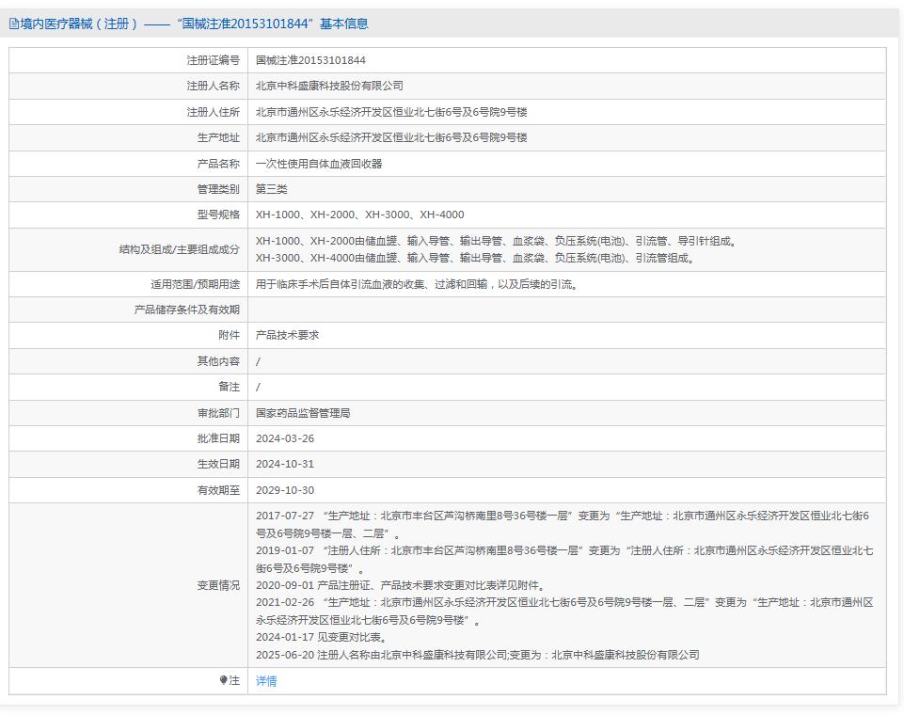Select the approval date 2024-03-26
Screen dimensions: 904x715
[x=286, y=437]
